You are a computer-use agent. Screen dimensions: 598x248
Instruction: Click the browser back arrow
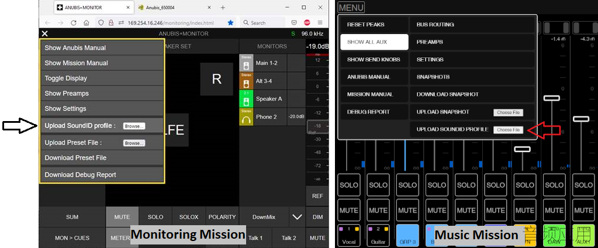click(48, 23)
